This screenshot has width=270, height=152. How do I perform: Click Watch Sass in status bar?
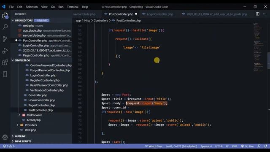click(154, 146)
